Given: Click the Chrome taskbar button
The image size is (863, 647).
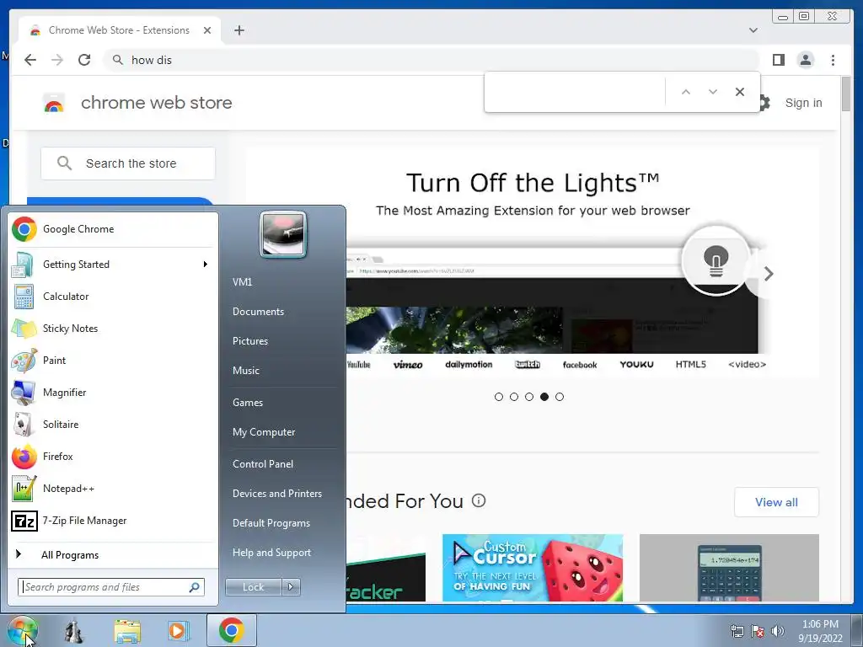Looking at the screenshot, I should coord(231,630).
